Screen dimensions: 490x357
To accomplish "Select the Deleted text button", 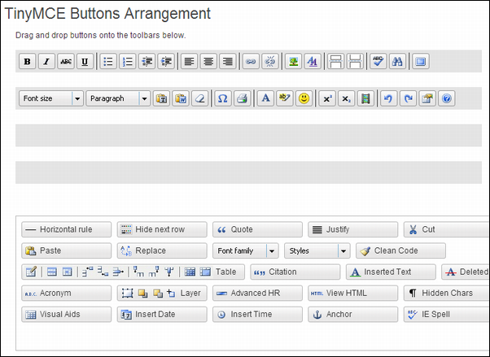I will pos(466,272).
